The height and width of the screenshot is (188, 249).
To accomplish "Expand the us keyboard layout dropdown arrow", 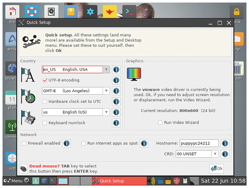I will 106,112.
